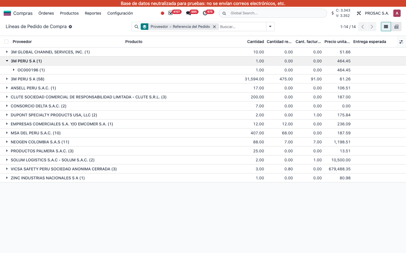The height and width of the screenshot is (253, 406).
Task: Expand MSA DEL PERU S.A.C. group
Action: [x=7, y=133]
